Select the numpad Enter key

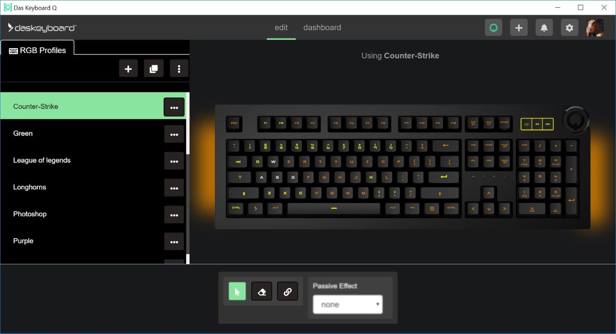click(x=571, y=201)
